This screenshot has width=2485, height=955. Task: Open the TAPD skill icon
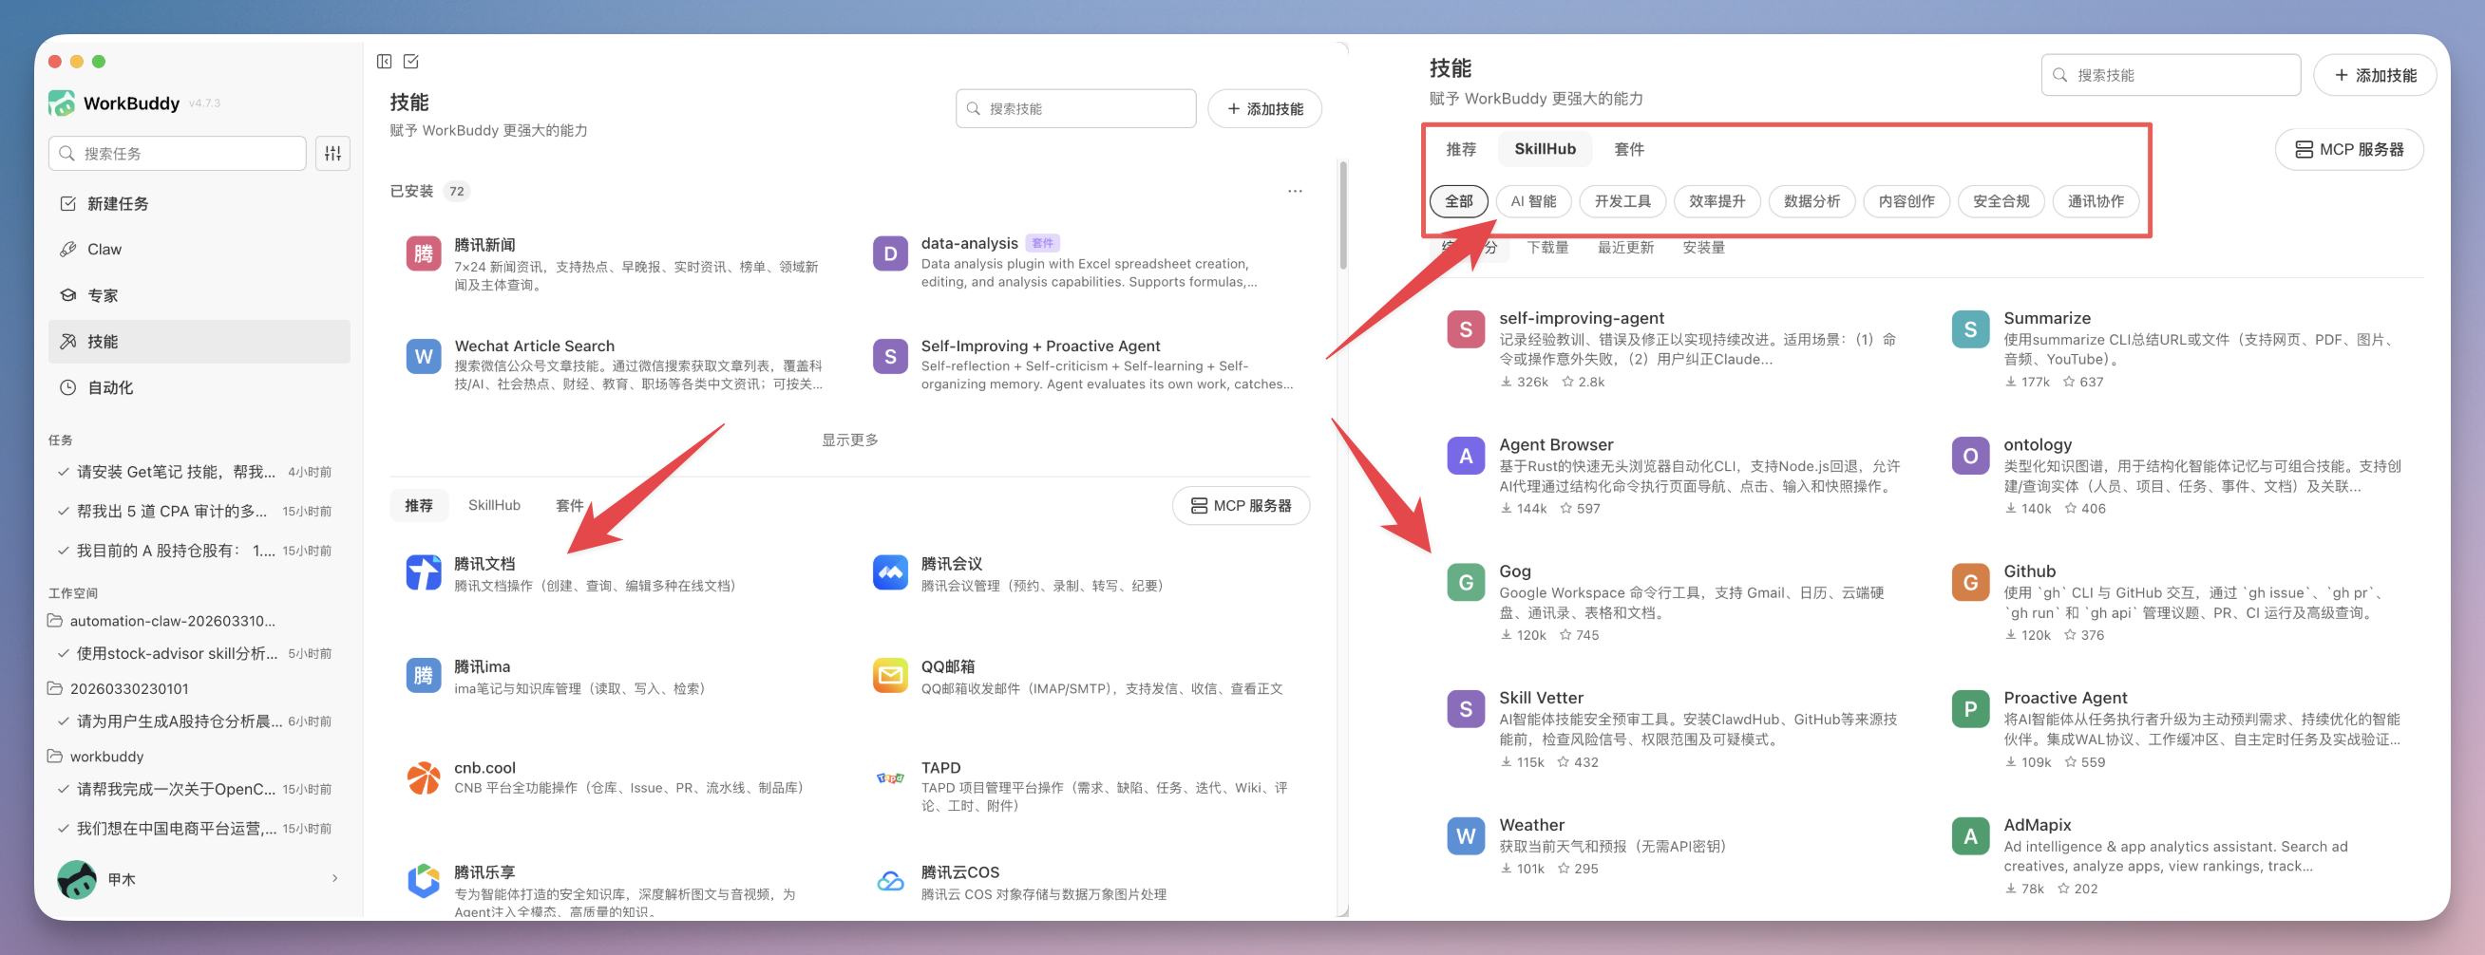pos(890,777)
